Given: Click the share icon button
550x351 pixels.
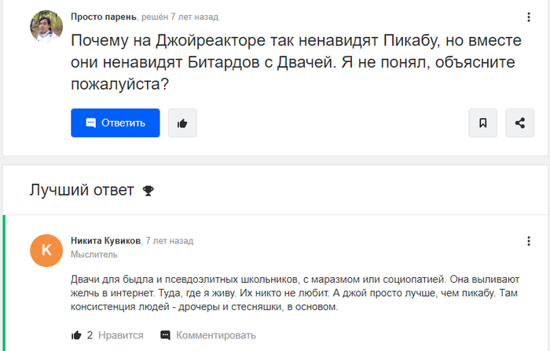Looking at the screenshot, I should [x=520, y=123].
